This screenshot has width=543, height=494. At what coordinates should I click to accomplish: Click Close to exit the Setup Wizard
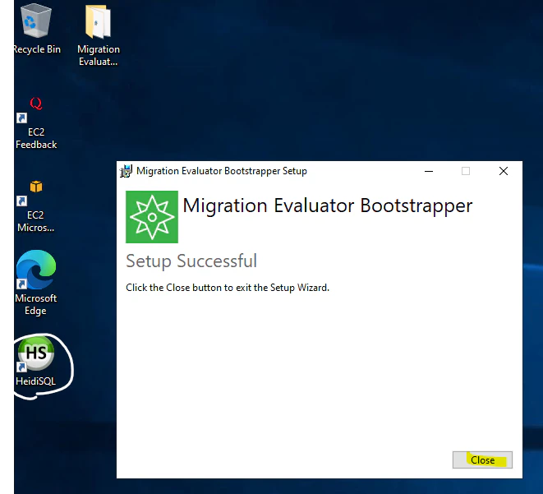coord(482,460)
